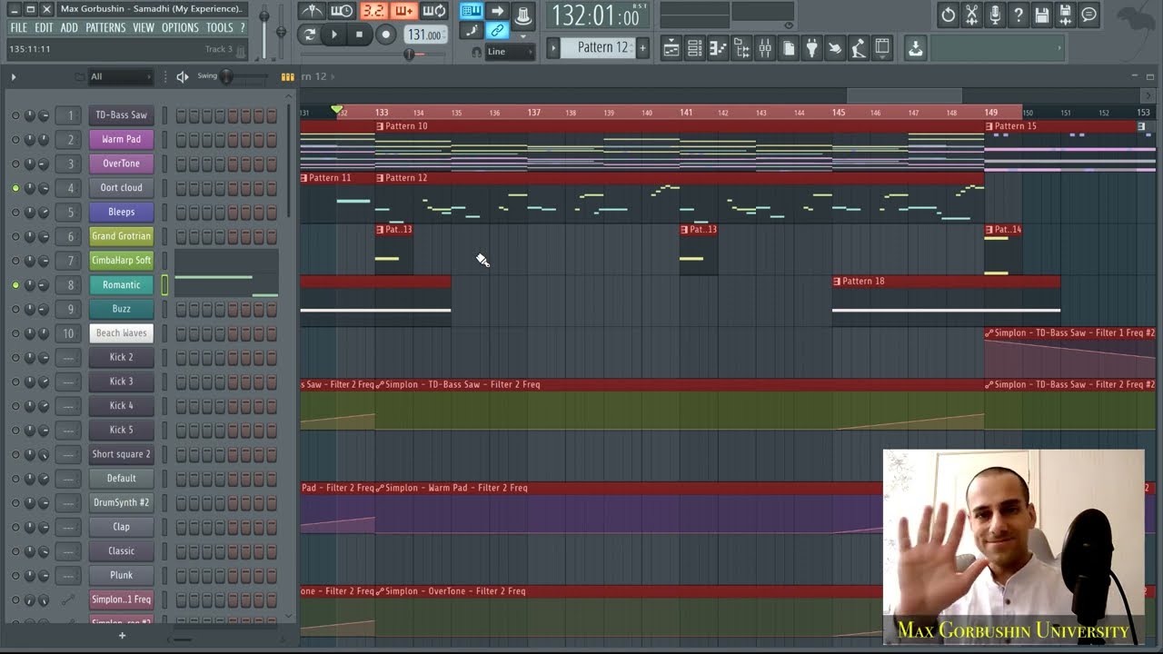The width and height of the screenshot is (1163, 654).
Task: Mute the Bleeps channel
Action: pos(15,213)
